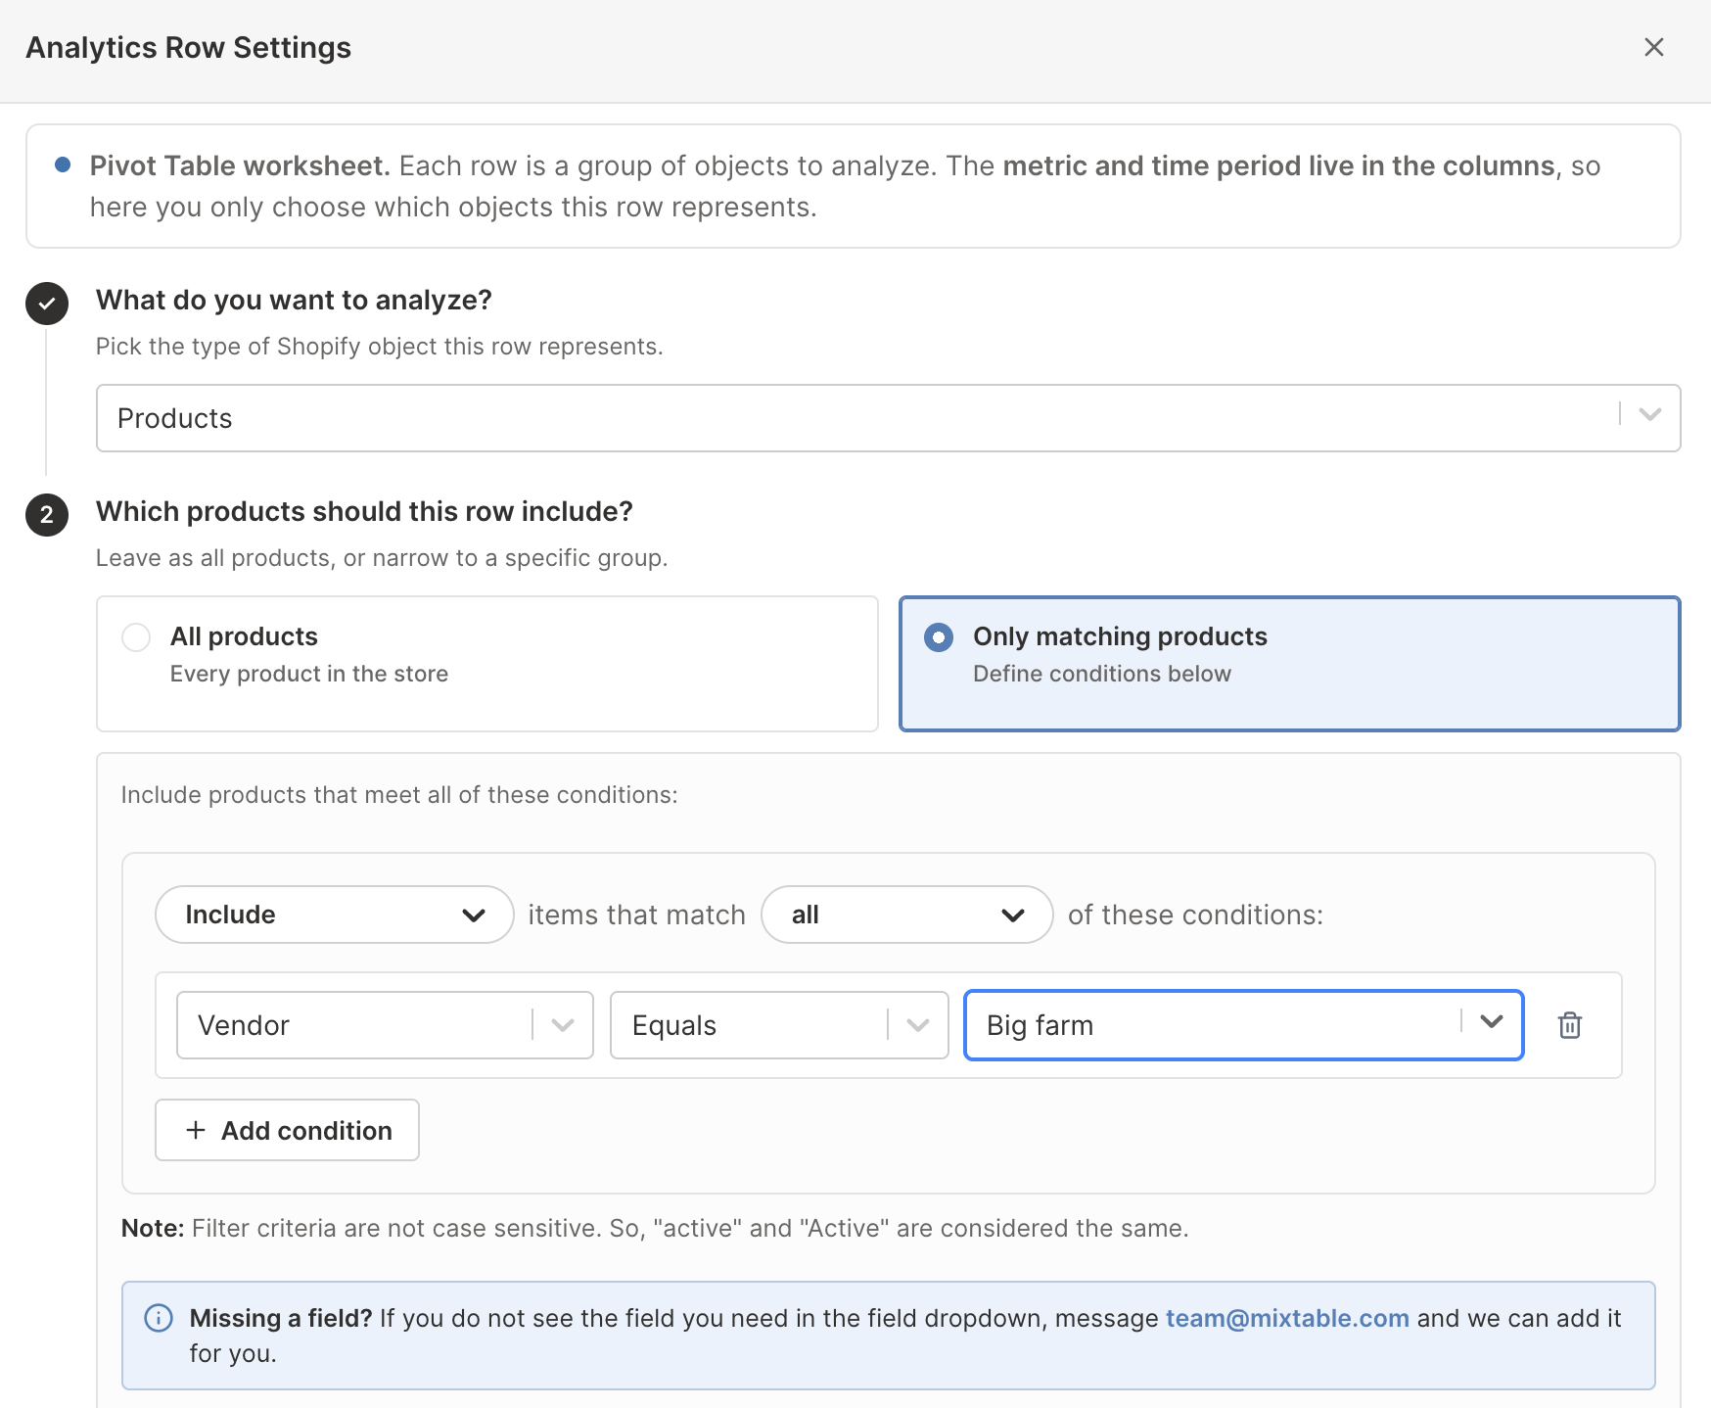Click the plus icon in Add condition
This screenshot has width=1711, height=1408.
pos(196,1130)
